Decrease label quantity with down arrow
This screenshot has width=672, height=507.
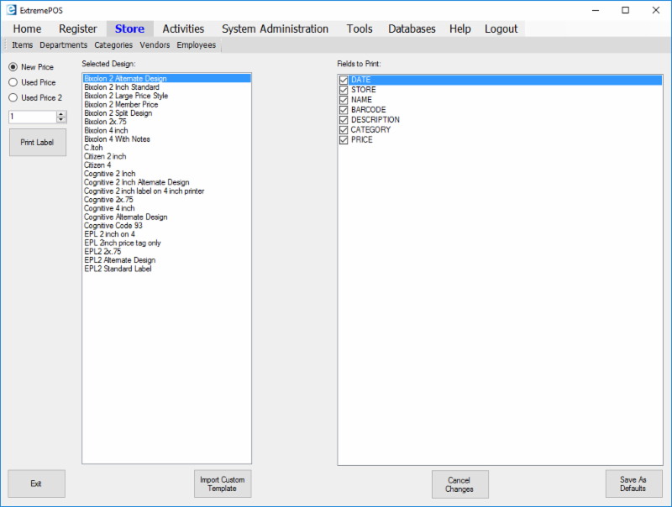click(61, 120)
